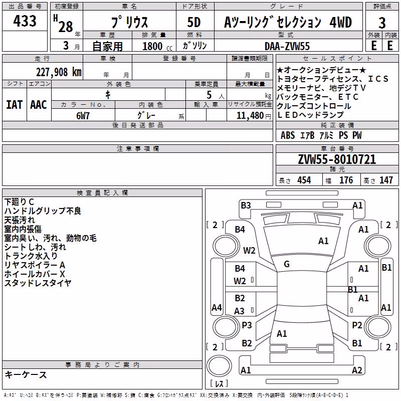This screenshot has height=401, width=401.
Task: Click the B3 damage mark on front bumper
Action: (x=246, y=205)
